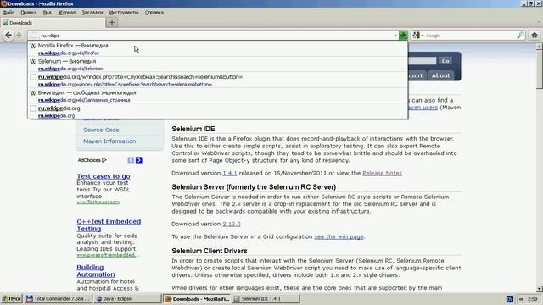543x305 pixels.
Task: Click the search magnifier icon
Action: click(x=520, y=36)
